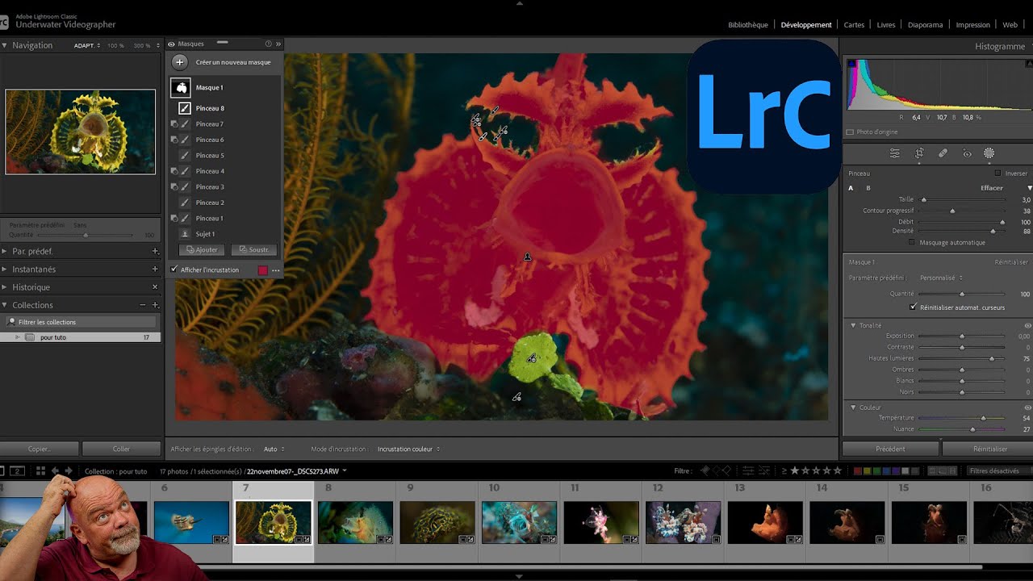Image resolution: width=1033 pixels, height=581 pixels.
Task: Clear history with Historique X icon
Action: point(155,287)
